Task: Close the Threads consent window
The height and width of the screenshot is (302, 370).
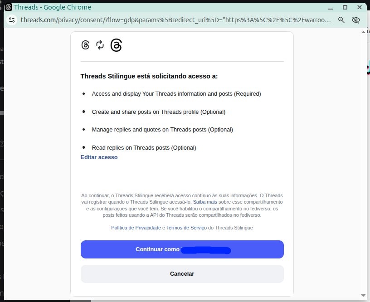Action: coord(359,7)
